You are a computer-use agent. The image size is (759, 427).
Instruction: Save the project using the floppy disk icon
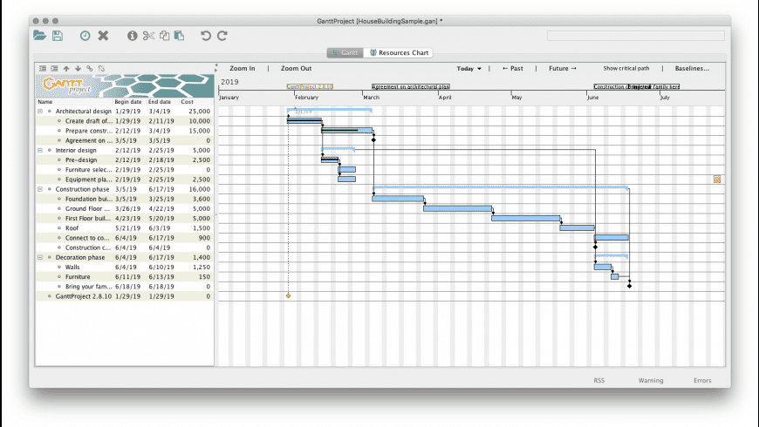tap(58, 36)
